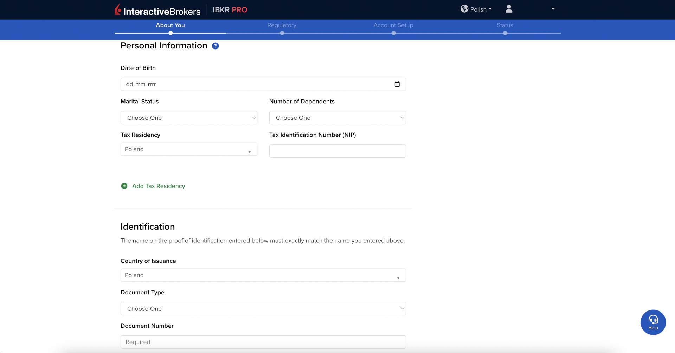Go to the Regulatory step tab
675x353 pixels.
click(282, 25)
